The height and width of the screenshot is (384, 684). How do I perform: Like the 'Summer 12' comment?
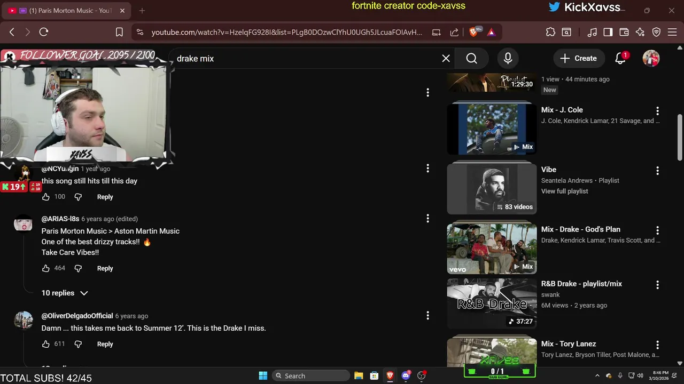tap(46, 344)
